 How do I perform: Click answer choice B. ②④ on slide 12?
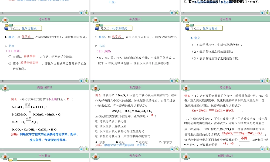coord(120,142)
